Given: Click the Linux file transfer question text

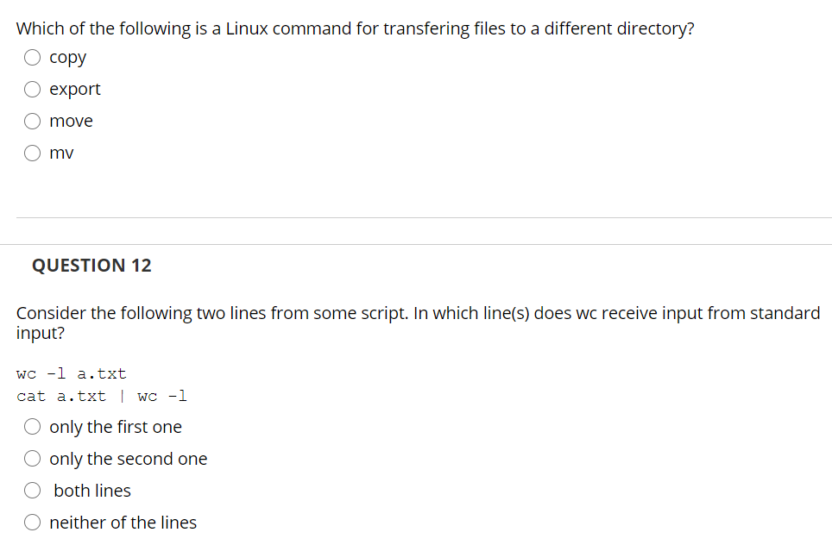Looking at the screenshot, I should tap(356, 28).
